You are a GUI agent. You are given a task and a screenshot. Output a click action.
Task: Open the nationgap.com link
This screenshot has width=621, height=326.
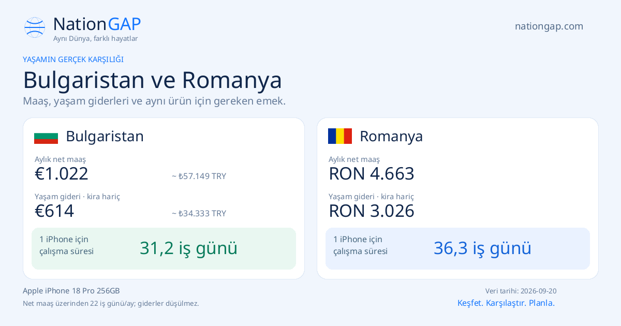click(549, 26)
